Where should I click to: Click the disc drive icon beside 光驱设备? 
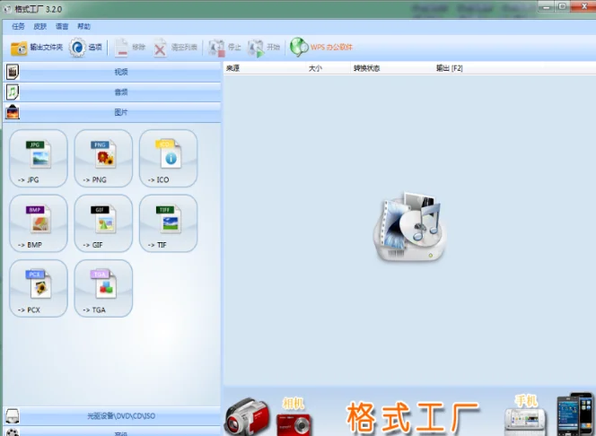pos(13,416)
